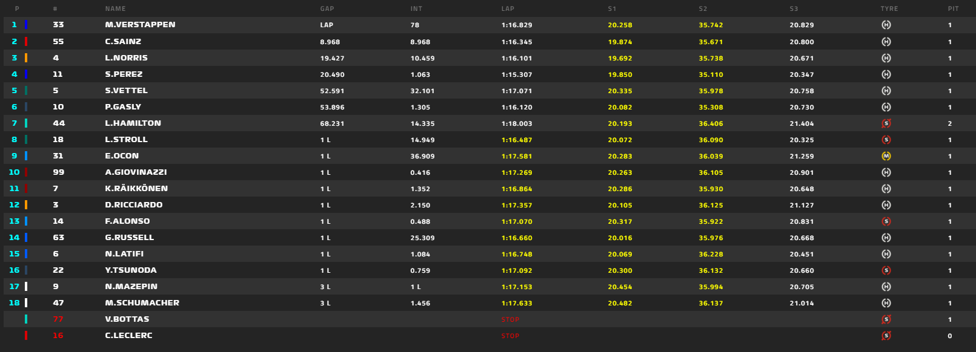Click the PIT column header
Screen dimensions: 976x352
[953, 9]
